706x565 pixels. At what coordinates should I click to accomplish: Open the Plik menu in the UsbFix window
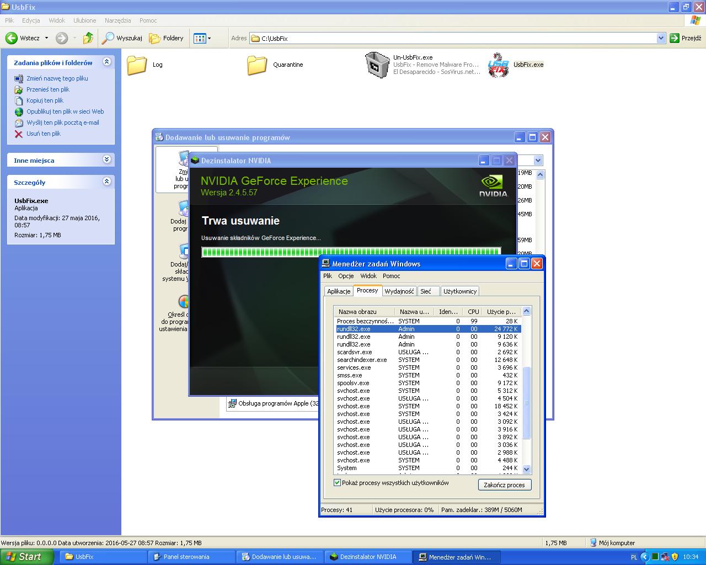click(9, 20)
